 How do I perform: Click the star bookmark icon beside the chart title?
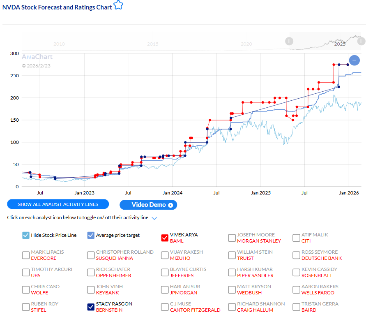click(x=118, y=5)
